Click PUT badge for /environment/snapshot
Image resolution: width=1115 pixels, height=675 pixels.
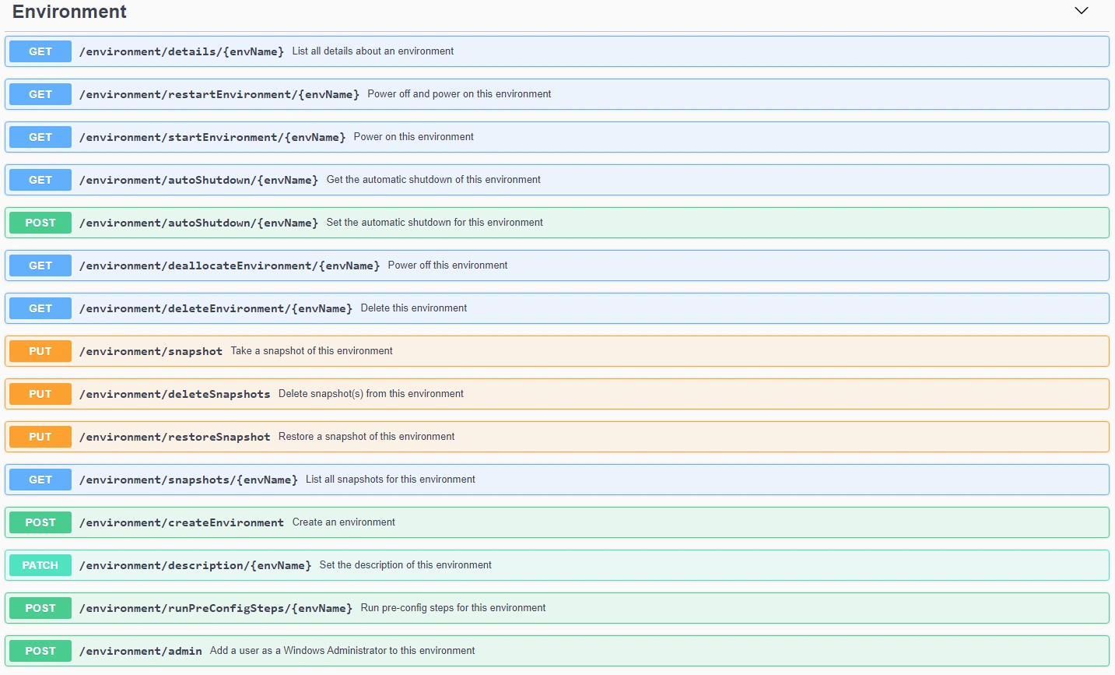pyautogui.click(x=40, y=351)
